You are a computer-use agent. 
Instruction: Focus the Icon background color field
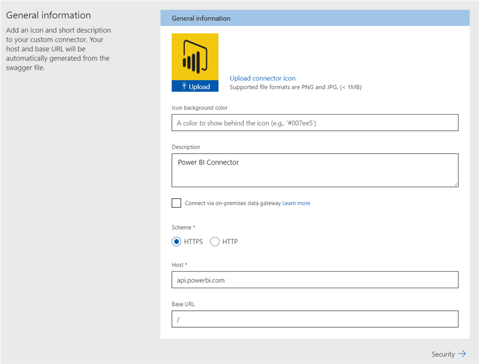[315, 123]
